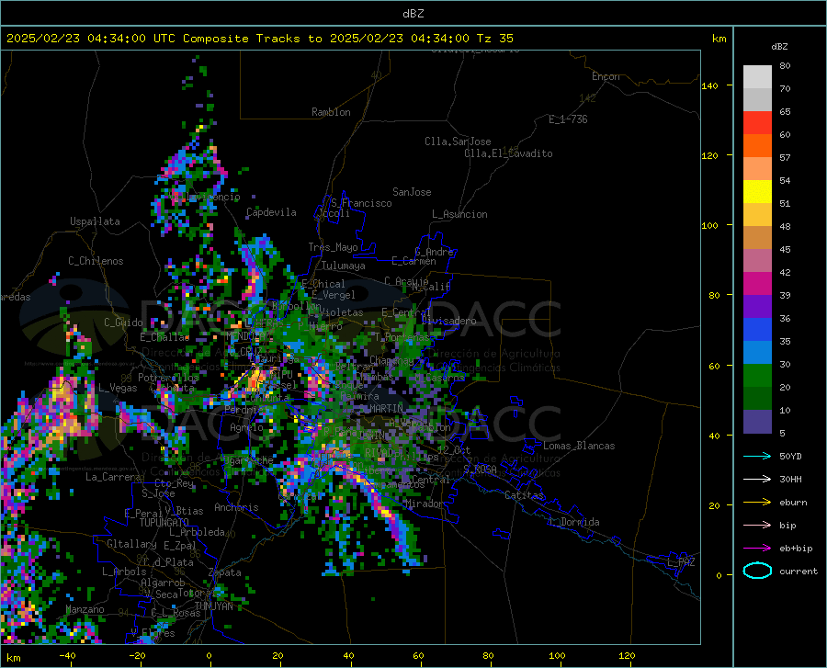Click the 'km' unit label at bottom left

coord(13,658)
